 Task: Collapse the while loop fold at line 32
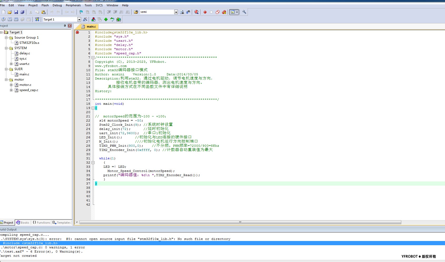(93, 163)
